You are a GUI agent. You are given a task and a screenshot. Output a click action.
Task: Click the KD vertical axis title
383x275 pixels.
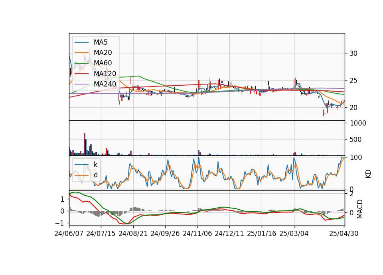pyautogui.click(x=368, y=174)
